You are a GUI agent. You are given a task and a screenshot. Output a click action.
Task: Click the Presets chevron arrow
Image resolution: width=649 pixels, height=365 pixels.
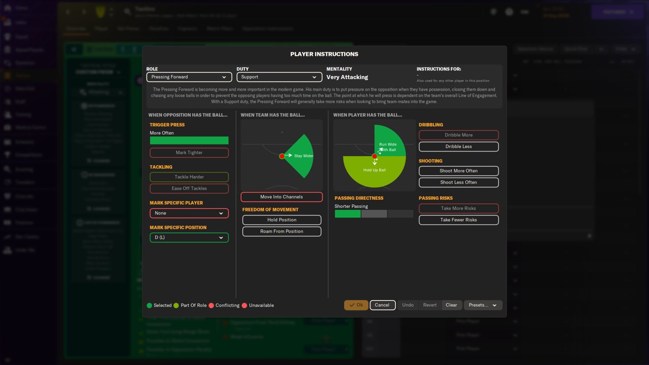tap(494, 305)
